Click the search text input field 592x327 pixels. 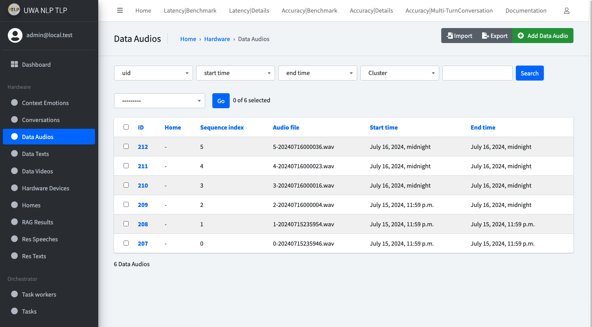(478, 73)
